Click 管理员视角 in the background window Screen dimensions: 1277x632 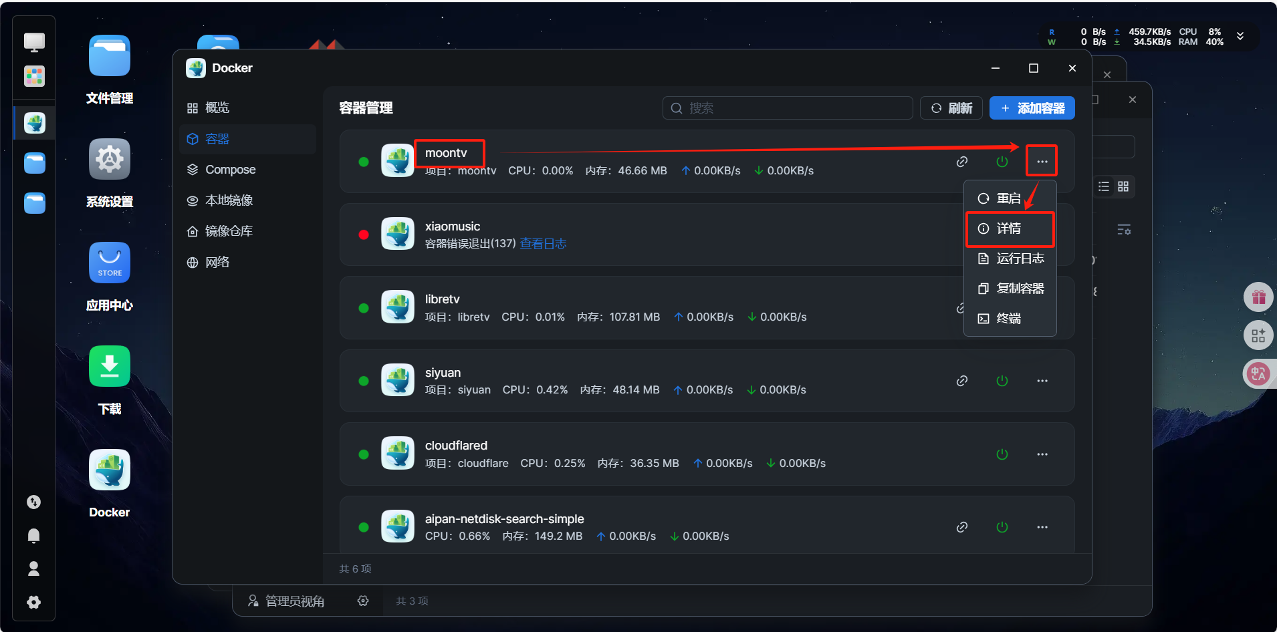(286, 601)
